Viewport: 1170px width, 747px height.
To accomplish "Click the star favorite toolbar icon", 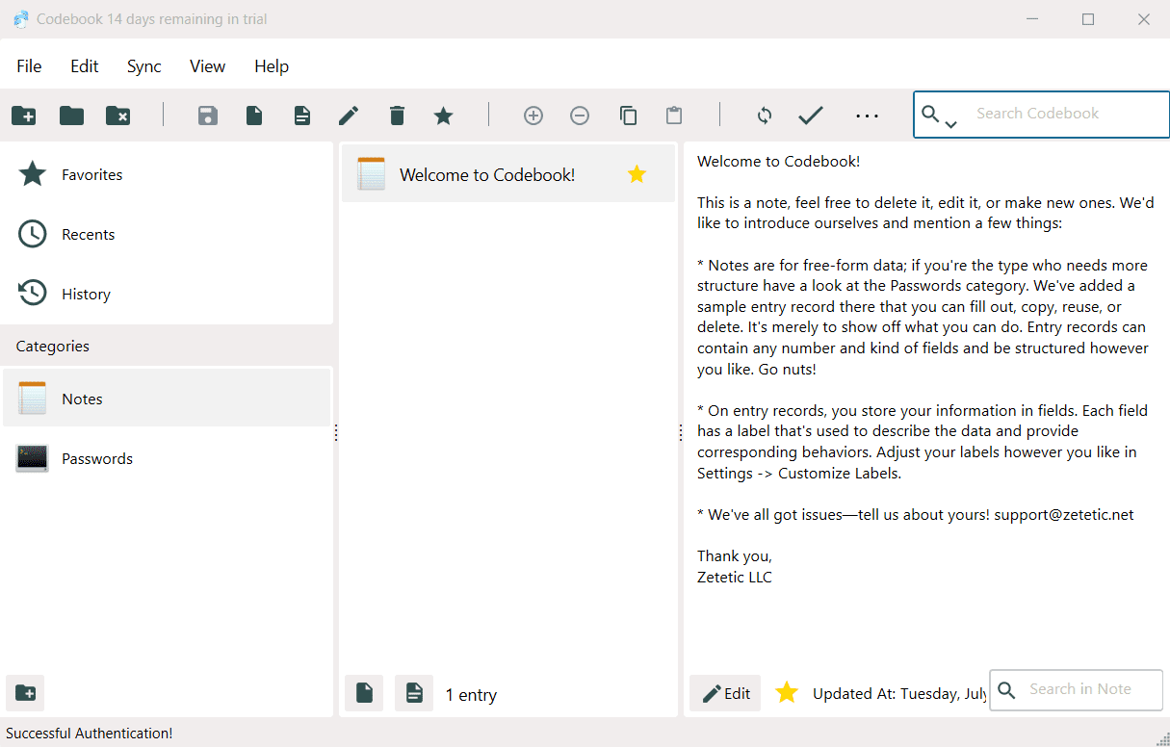I will pos(443,116).
